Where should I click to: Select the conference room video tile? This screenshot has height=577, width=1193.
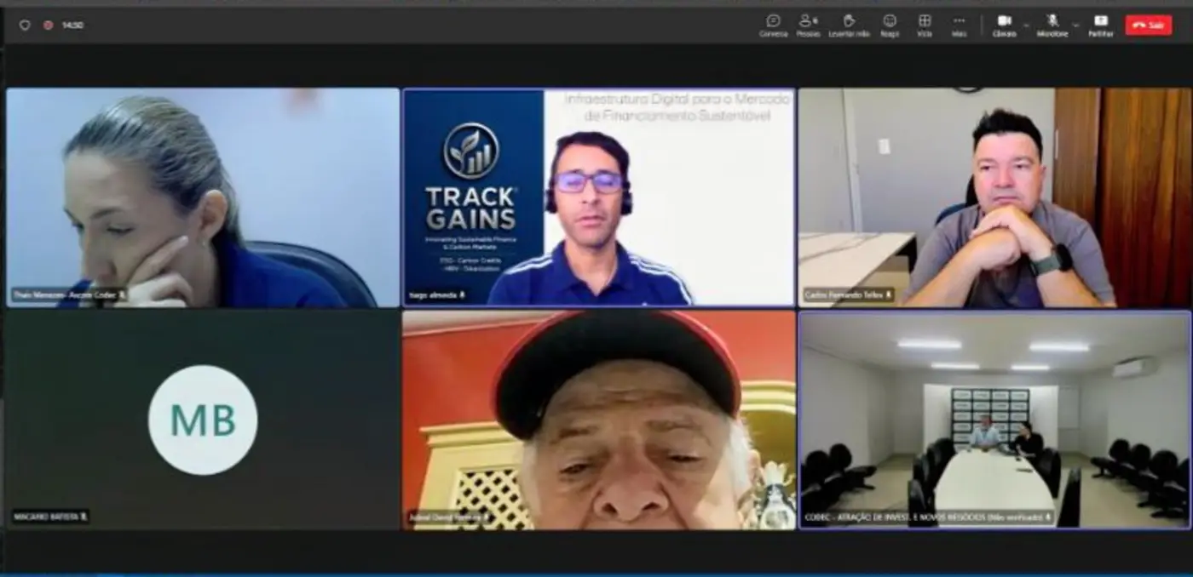click(x=994, y=420)
